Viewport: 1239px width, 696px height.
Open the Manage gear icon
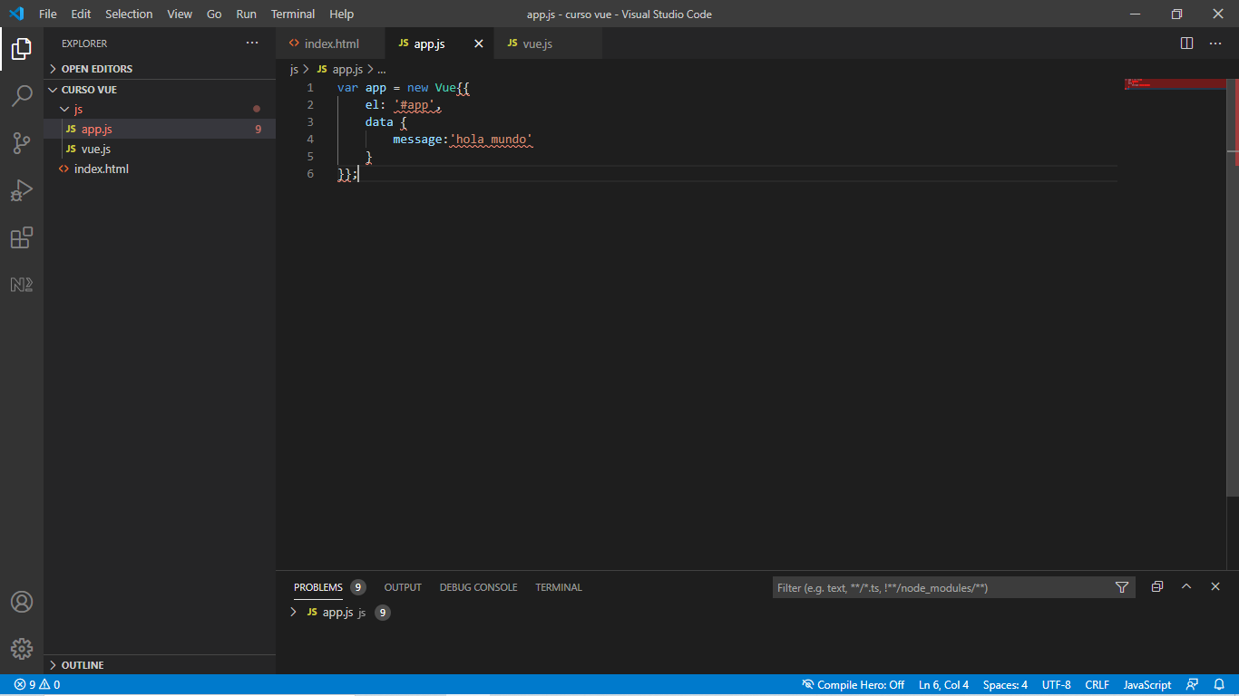[22, 649]
